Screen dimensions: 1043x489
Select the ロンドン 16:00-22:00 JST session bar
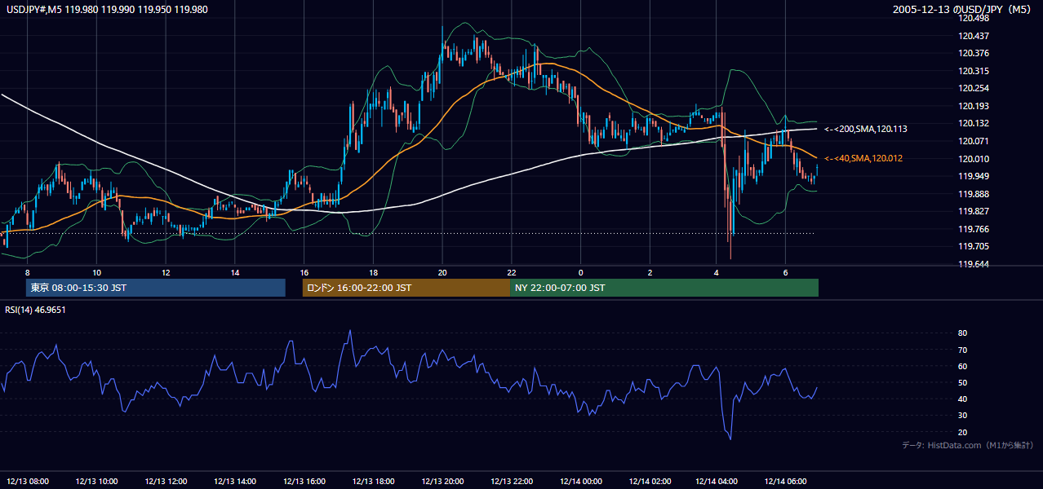(406, 288)
